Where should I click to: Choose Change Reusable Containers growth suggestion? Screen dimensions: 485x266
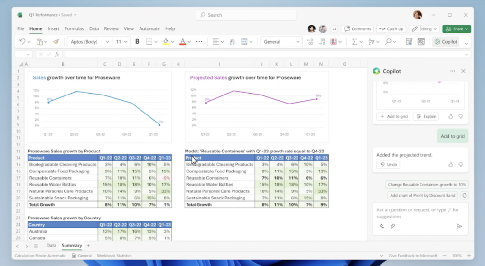point(427,185)
